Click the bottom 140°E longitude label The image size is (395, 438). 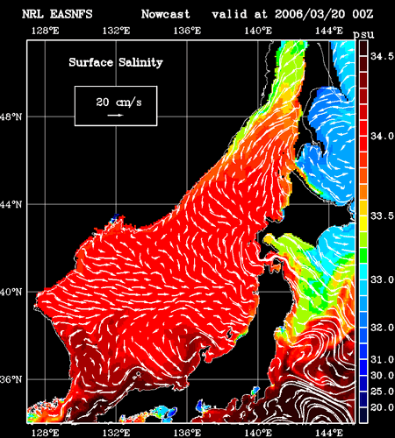[x=258, y=433]
